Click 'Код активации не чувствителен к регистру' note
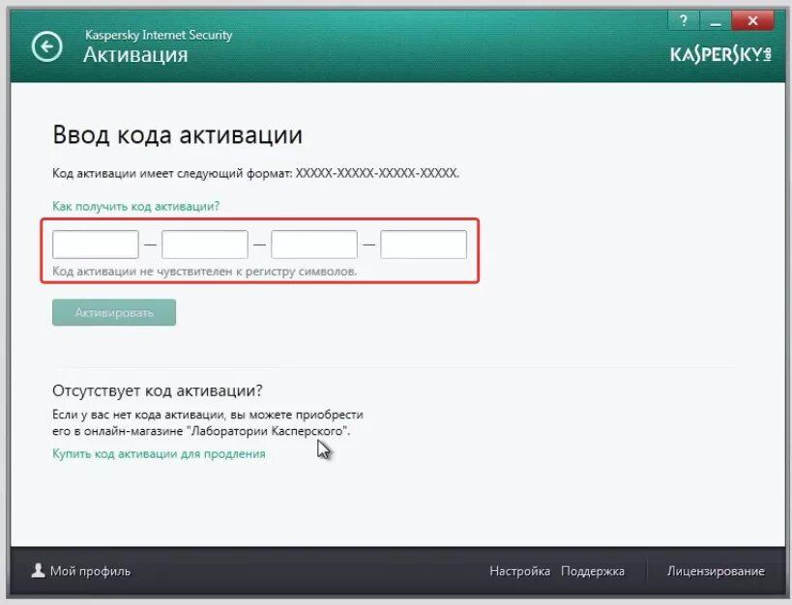 (x=205, y=272)
